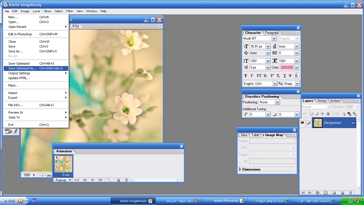The width and height of the screenshot is (364, 205).
Task: Click the pink text Color swatch
Action: click(x=287, y=67)
